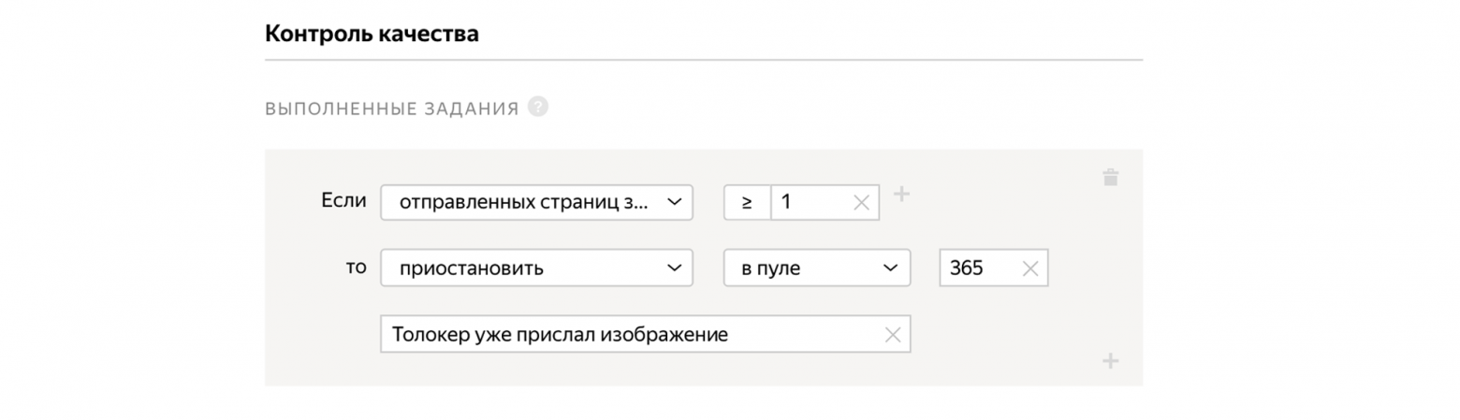
Task: Delete rule with the trash icon
Action: click(x=1110, y=178)
